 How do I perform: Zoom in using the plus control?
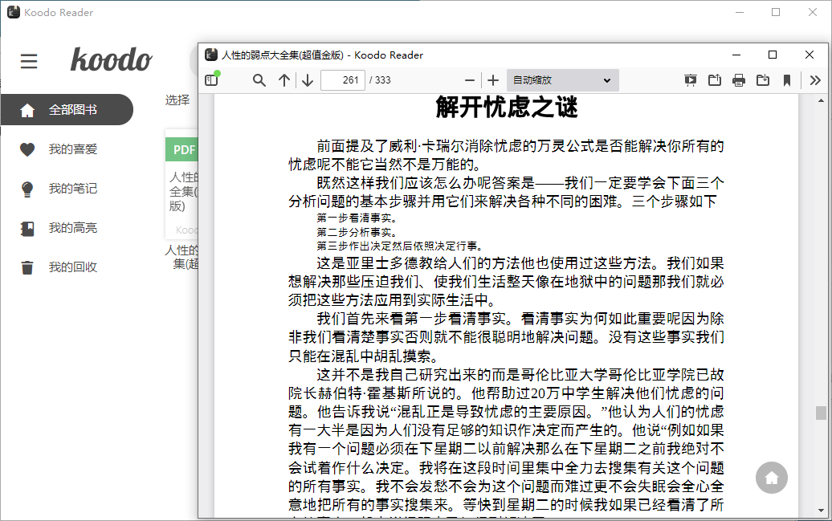coord(492,80)
